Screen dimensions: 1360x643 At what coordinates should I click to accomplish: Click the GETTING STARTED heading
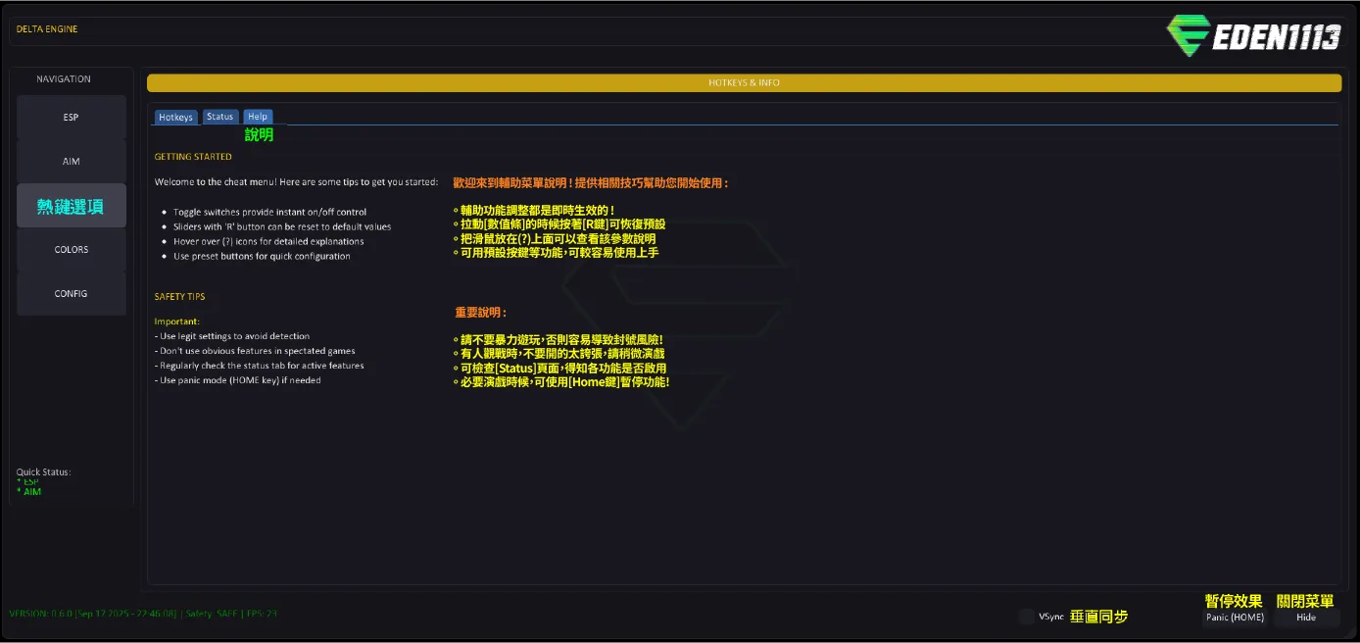193,157
